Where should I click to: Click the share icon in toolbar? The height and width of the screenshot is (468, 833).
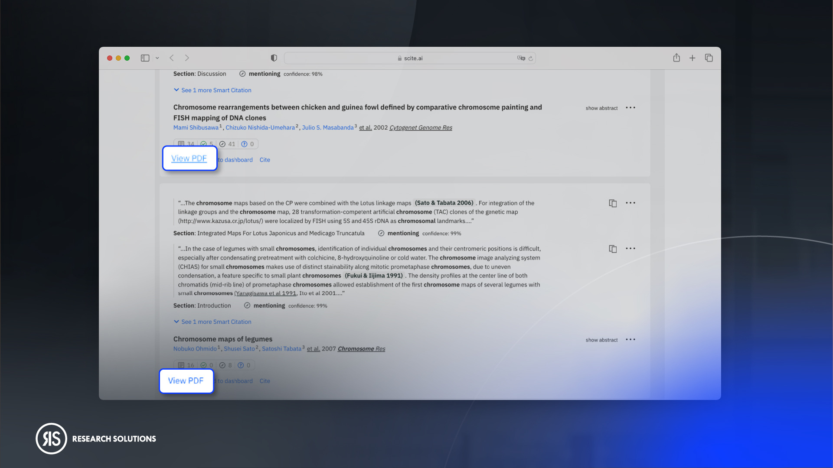[x=676, y=58]
